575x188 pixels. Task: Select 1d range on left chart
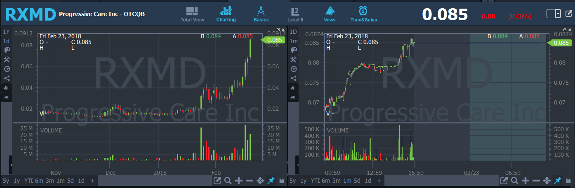(x=81, y=181)
